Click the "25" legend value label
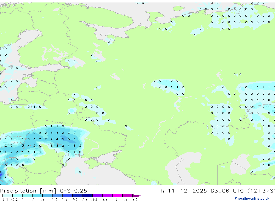The width and height of the screenshot is (275, 201). pyautogui.click(x=84, y=199)
